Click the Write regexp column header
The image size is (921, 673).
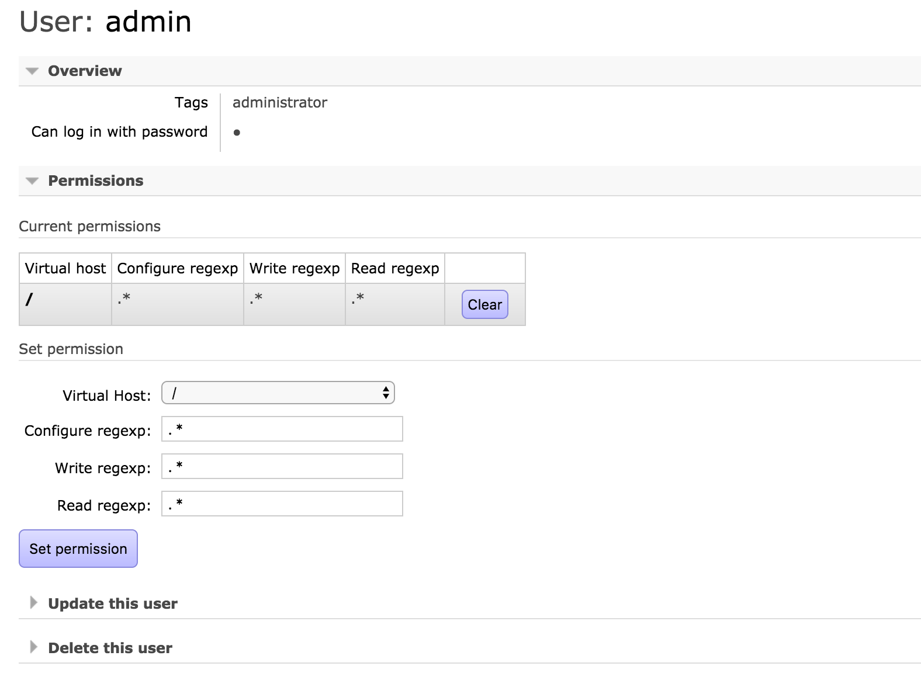[x=295, y=269]
